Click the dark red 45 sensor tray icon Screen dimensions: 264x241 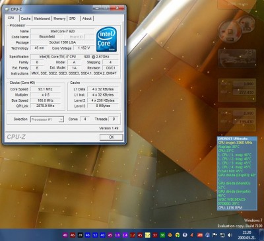click(x=140, y=235)
